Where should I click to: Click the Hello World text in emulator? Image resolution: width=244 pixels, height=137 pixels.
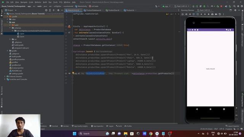pyautogui.click(x=210, y=69)
